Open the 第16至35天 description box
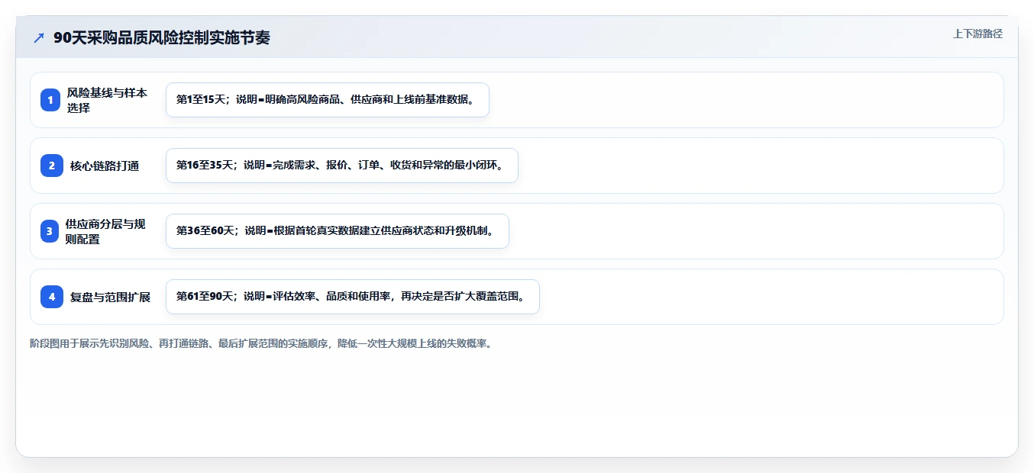Image resolution: width=1034 pixels, height=473 pixels. [x=342, y=166]
